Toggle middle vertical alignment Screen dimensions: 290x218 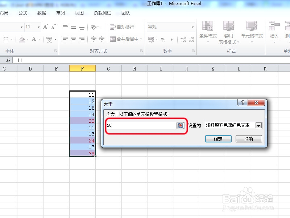pyautogui.click(x=74, y=28)
